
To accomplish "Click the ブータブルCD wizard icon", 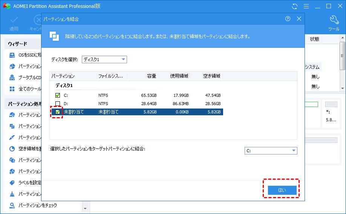I will tap(12, 78).
